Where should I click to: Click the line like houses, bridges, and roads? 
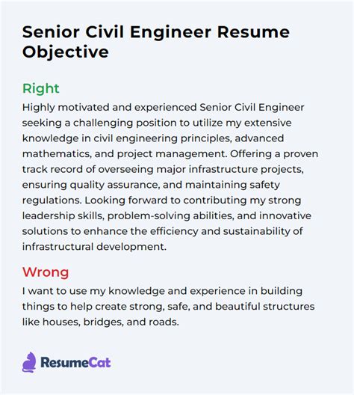click(101, 322)
